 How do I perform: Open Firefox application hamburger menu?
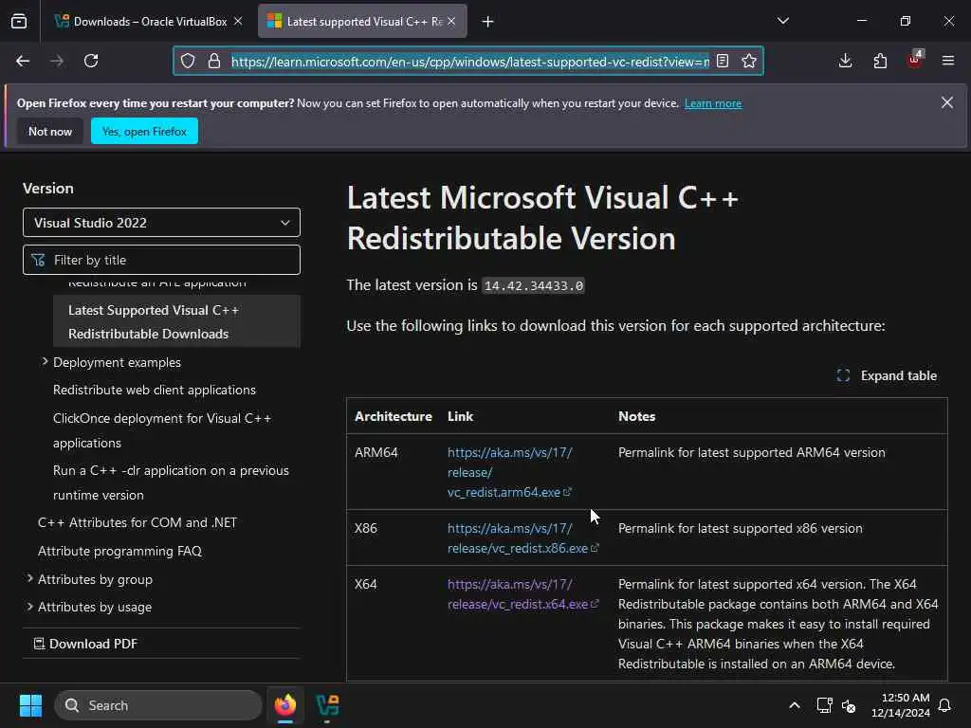coord(948,61)
